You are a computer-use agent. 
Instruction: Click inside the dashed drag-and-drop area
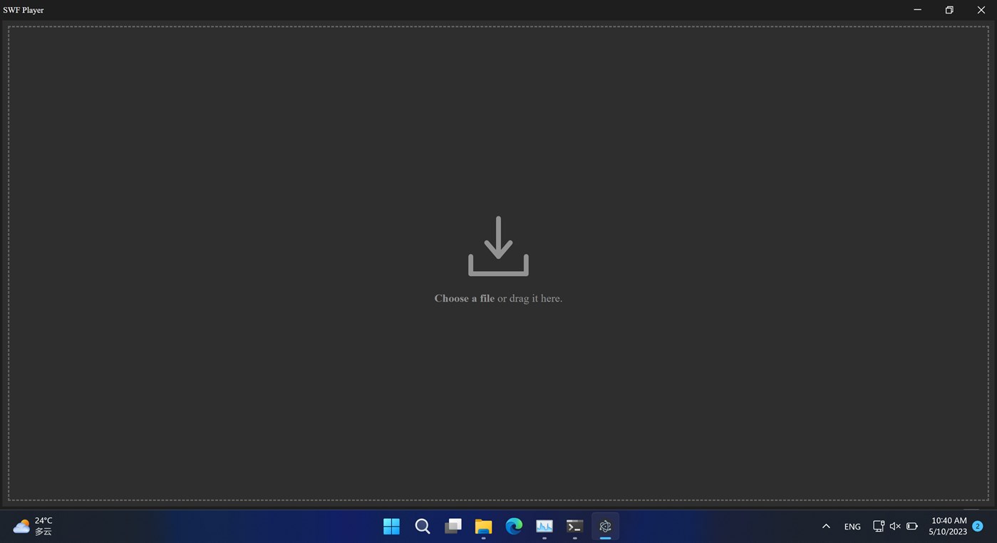point(497,391)
